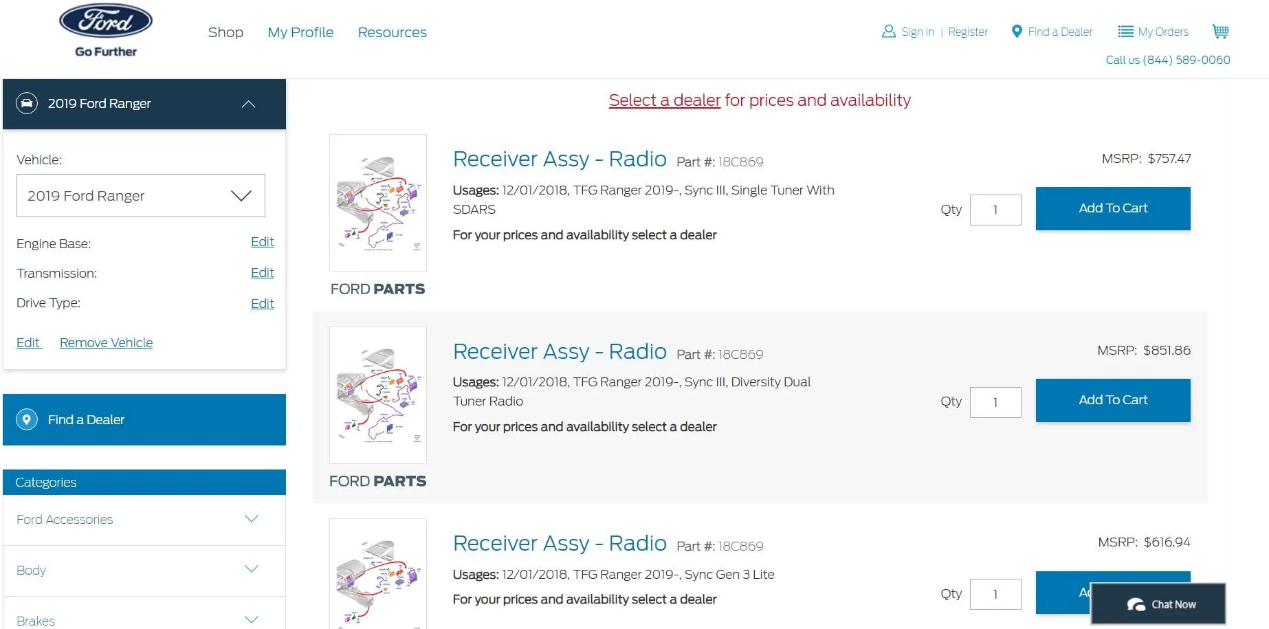Click the Sign In link

[x=918, y=32]
